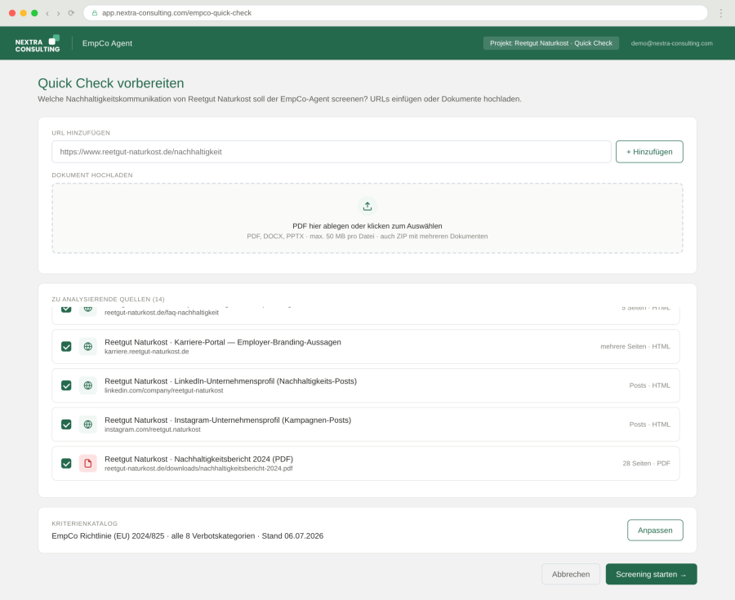Click globe icon of Karriere-Portal source
This screenshot has width=735, height=600.
[87, 347]
